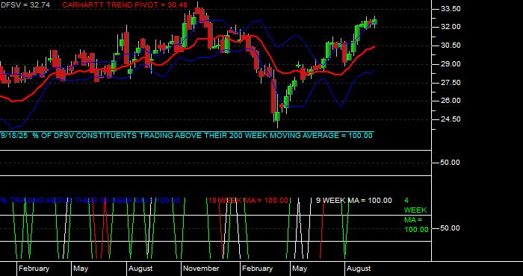
Task: Click the green 4 WEEK MA = 100.00 label
Action: pyautogui.click(x=416, y=215)
